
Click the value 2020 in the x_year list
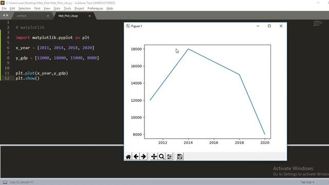click(87, 48)
